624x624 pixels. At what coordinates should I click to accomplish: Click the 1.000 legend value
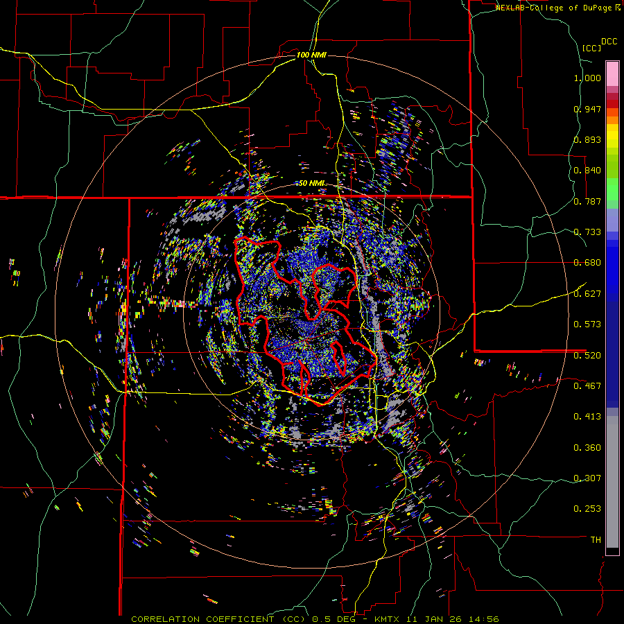tap(587, 78)
